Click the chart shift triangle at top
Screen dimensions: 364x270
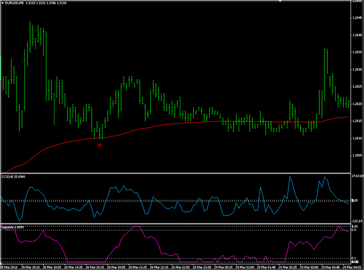click(x=280, y=2)
